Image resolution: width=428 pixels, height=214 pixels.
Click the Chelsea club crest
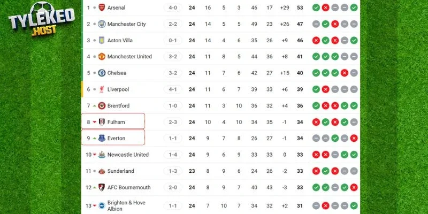coord(102,73)
